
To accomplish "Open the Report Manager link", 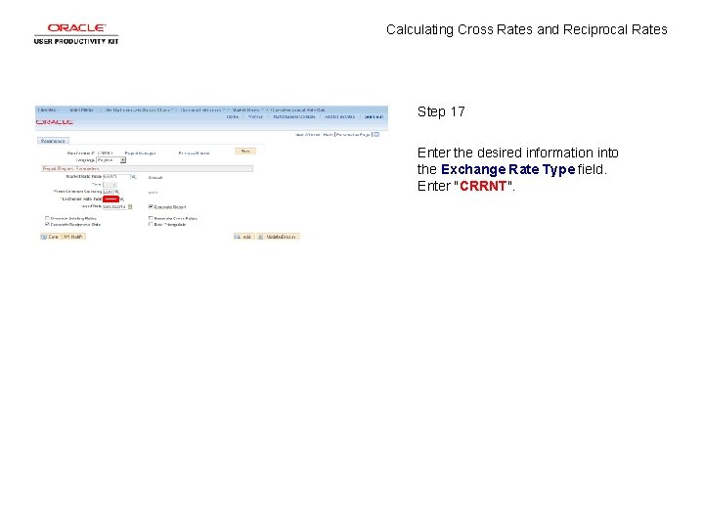I will pos(140,154).
